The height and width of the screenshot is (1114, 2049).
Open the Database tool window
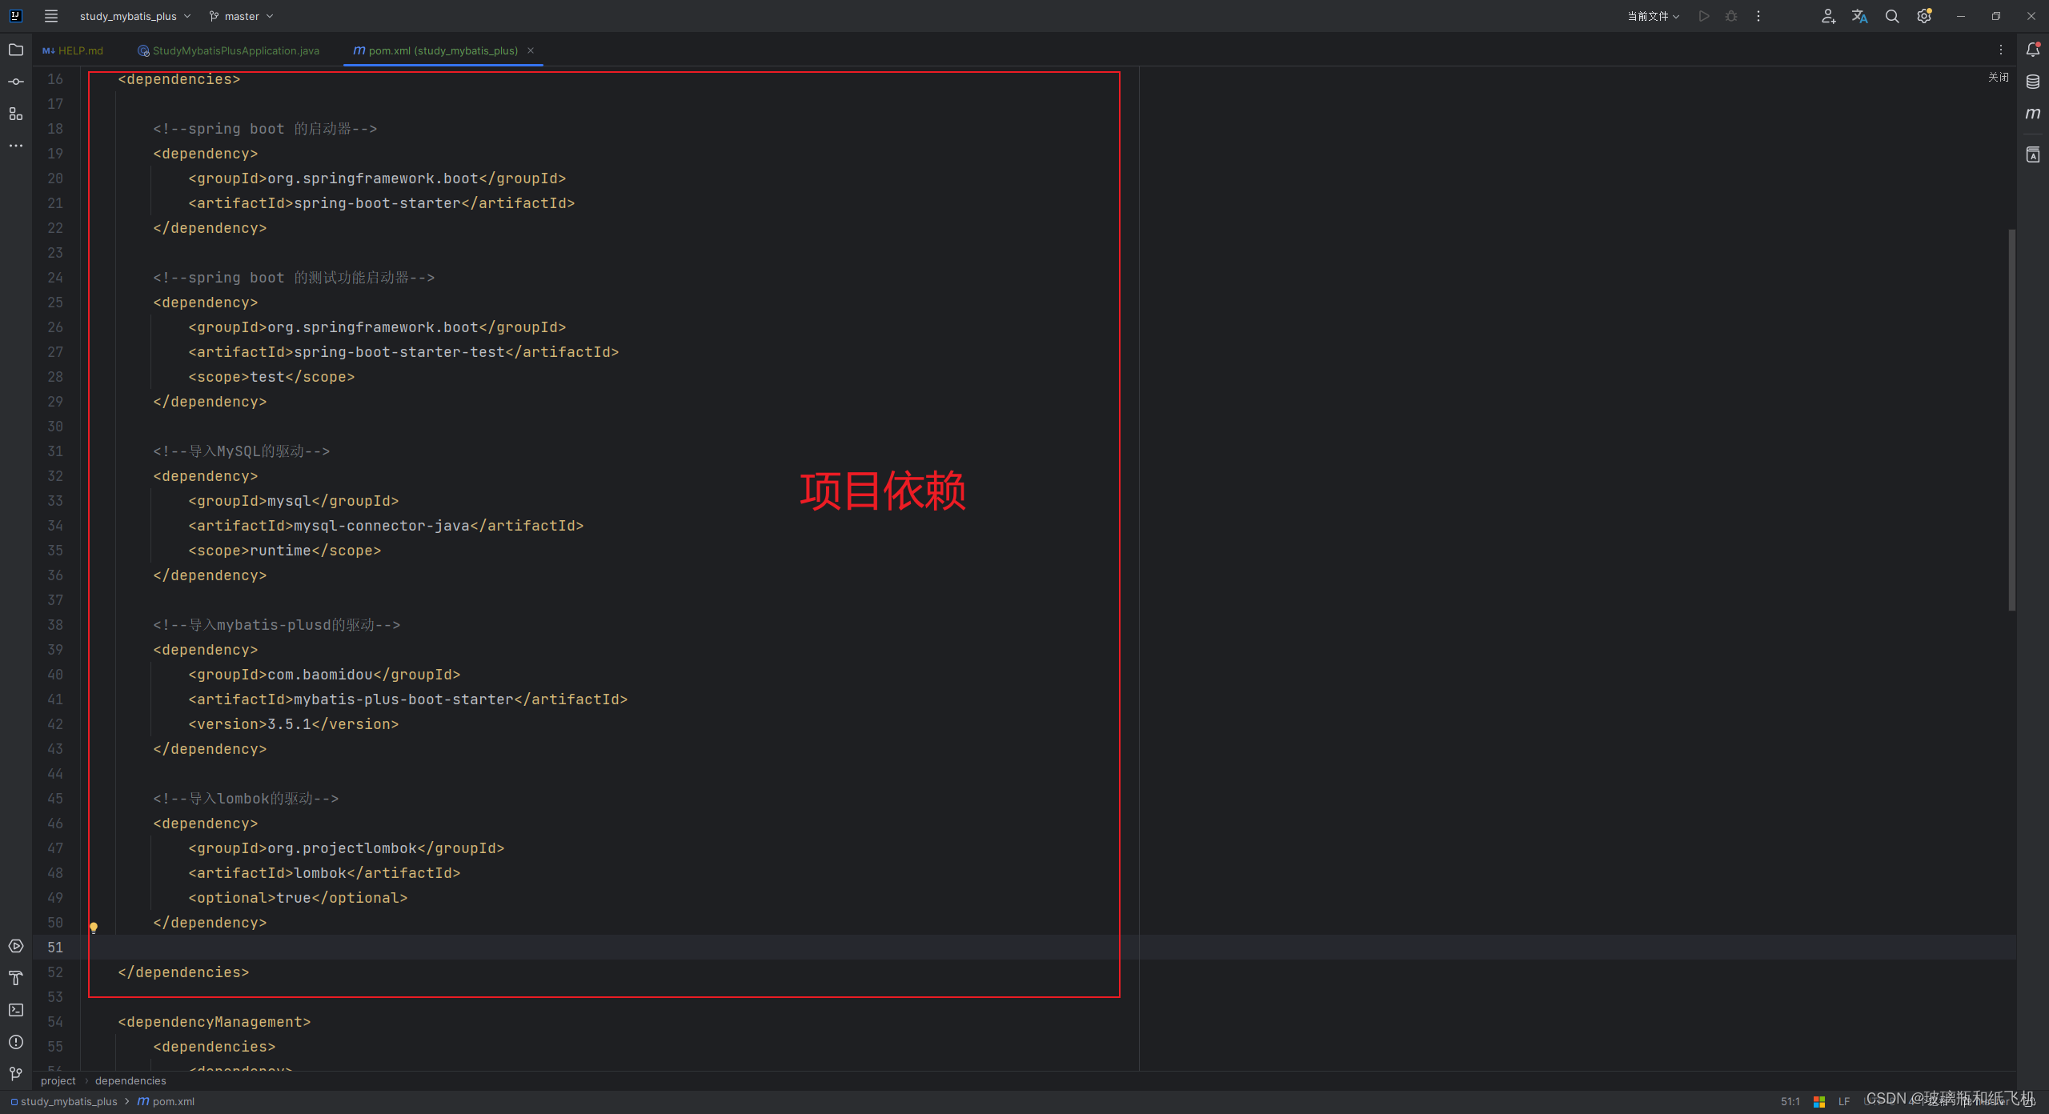coord(2033,82)
